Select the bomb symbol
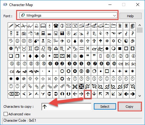The image size is (145, 125). tap(37, 41)
